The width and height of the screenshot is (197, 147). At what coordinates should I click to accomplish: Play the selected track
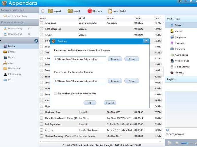click(x=170, y=143)
